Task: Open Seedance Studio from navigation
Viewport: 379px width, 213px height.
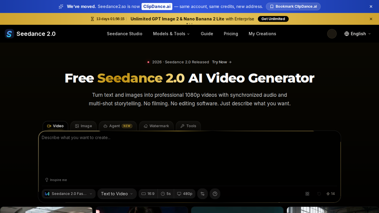Action: point(124,34)
